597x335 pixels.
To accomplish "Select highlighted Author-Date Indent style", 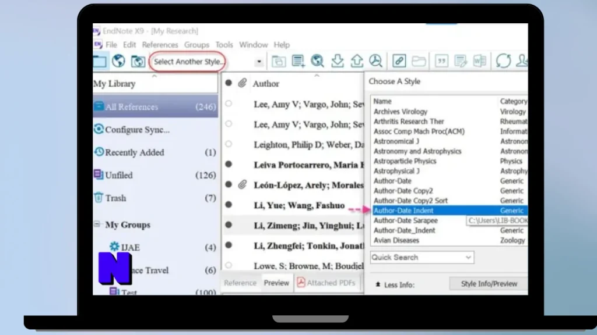I will 449,210.
